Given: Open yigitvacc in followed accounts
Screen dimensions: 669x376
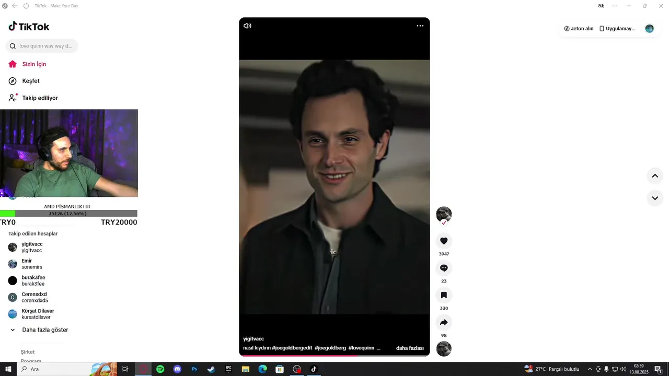Looking at the screenshot, I should [x=32, y=247].
